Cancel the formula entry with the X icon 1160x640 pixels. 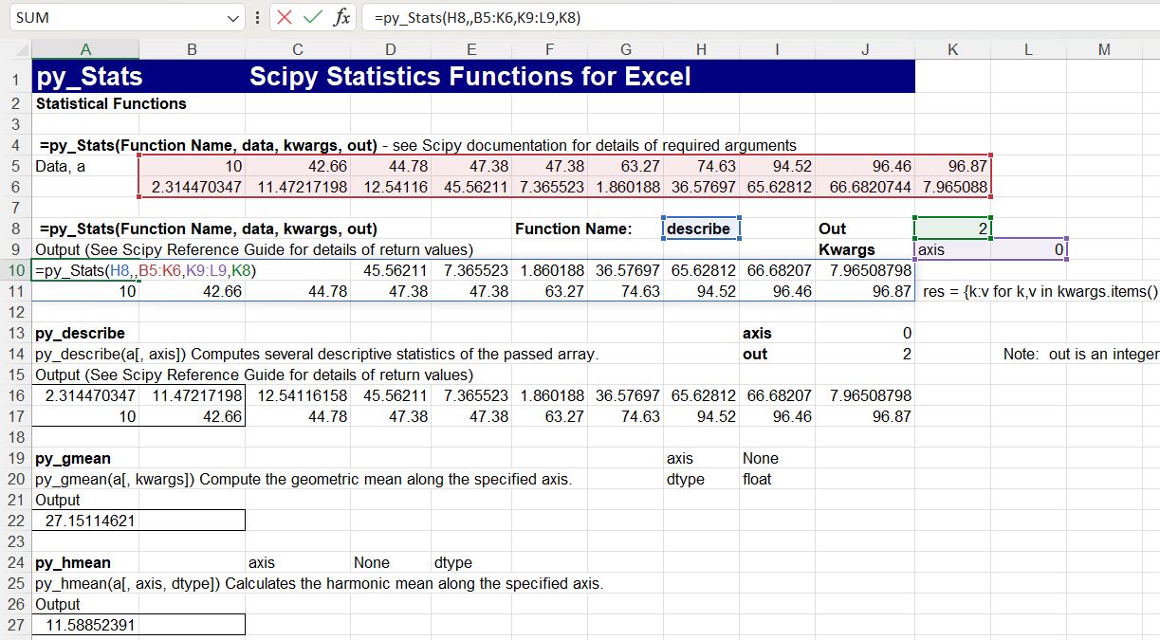click(285, 18)
